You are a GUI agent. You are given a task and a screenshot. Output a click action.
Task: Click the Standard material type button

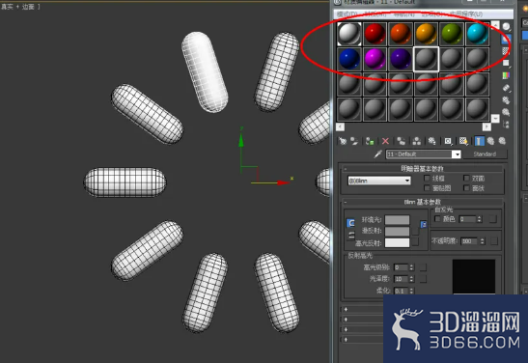485,154
